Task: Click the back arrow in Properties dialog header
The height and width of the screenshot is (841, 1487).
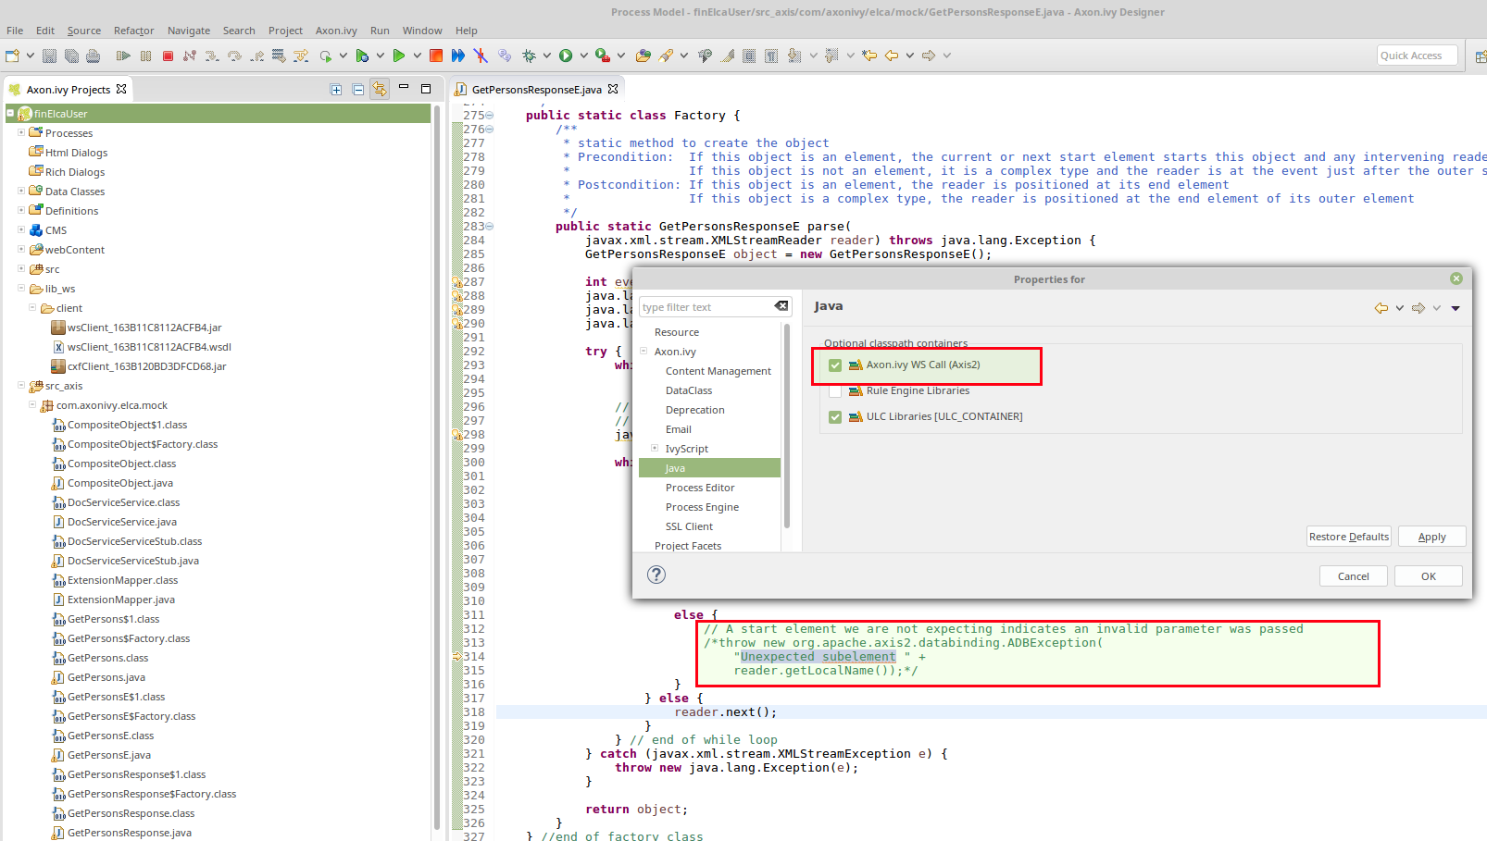Action: pos(1381,308)
